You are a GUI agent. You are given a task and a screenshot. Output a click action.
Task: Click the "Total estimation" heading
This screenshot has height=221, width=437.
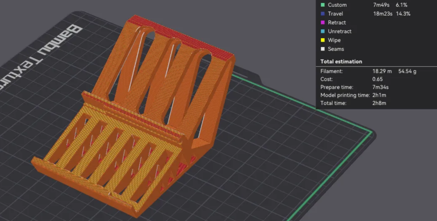(341, 62)
